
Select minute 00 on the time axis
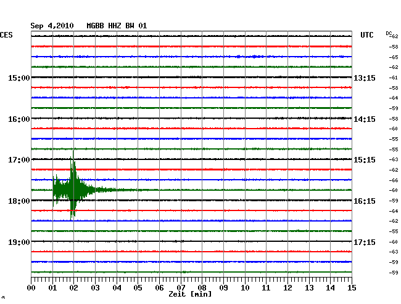(31, 288)
